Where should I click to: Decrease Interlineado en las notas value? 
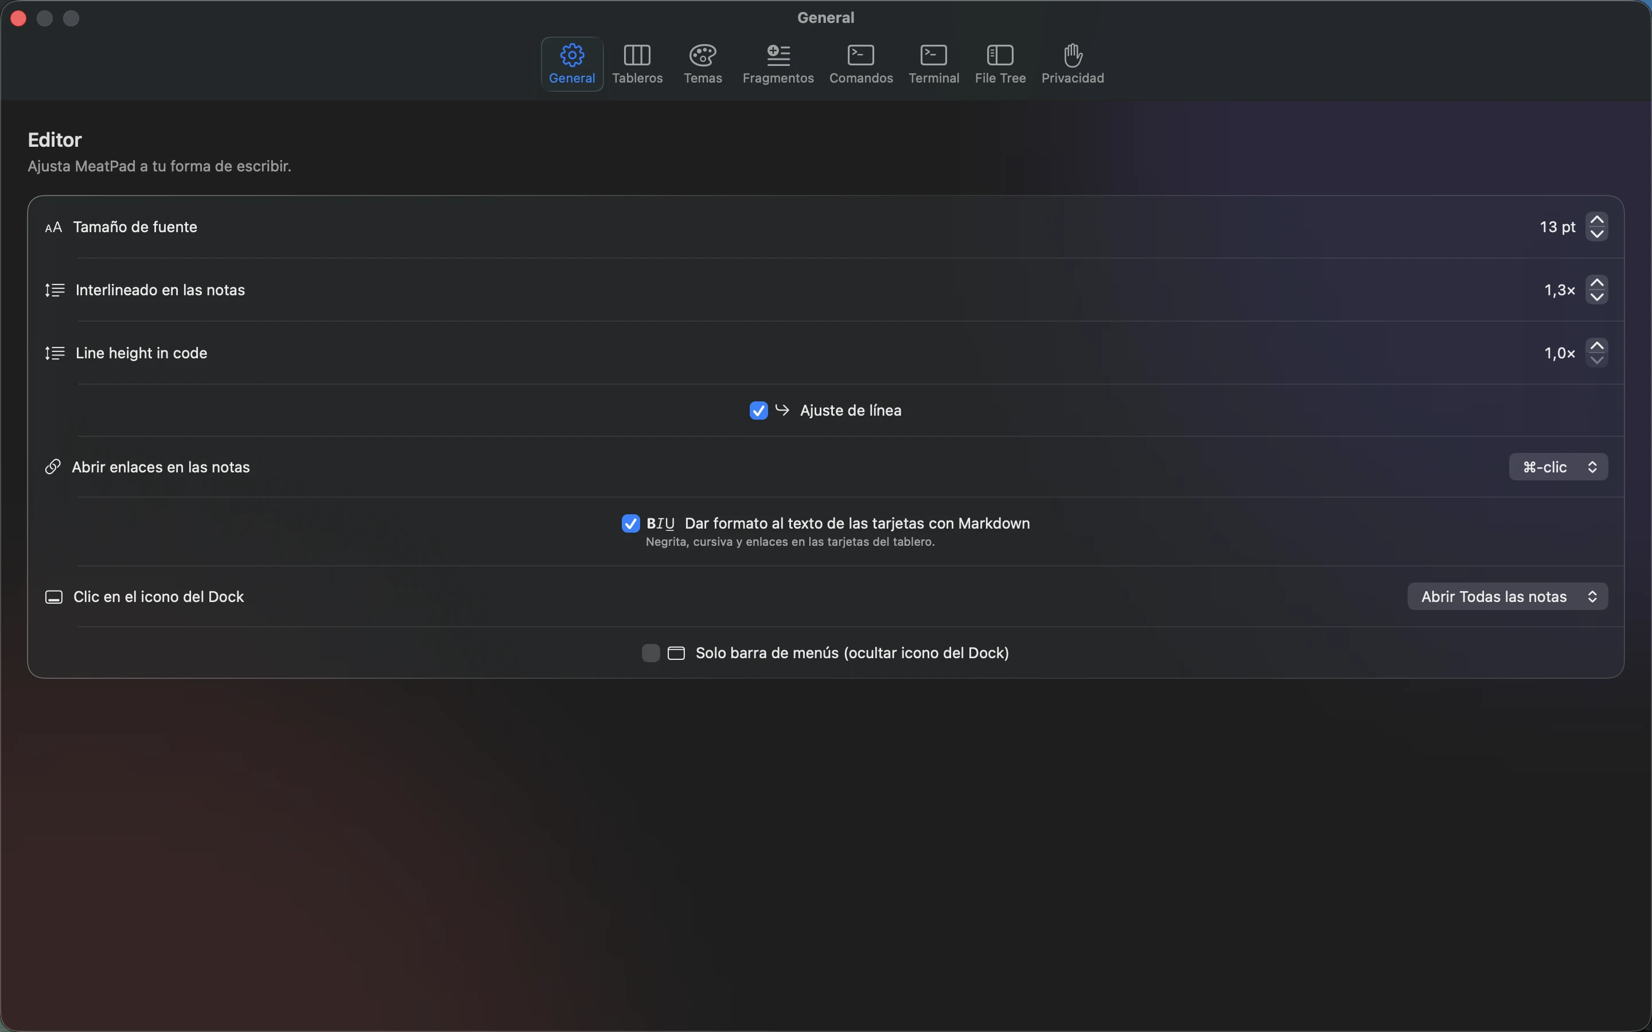tap(1597, 297)
